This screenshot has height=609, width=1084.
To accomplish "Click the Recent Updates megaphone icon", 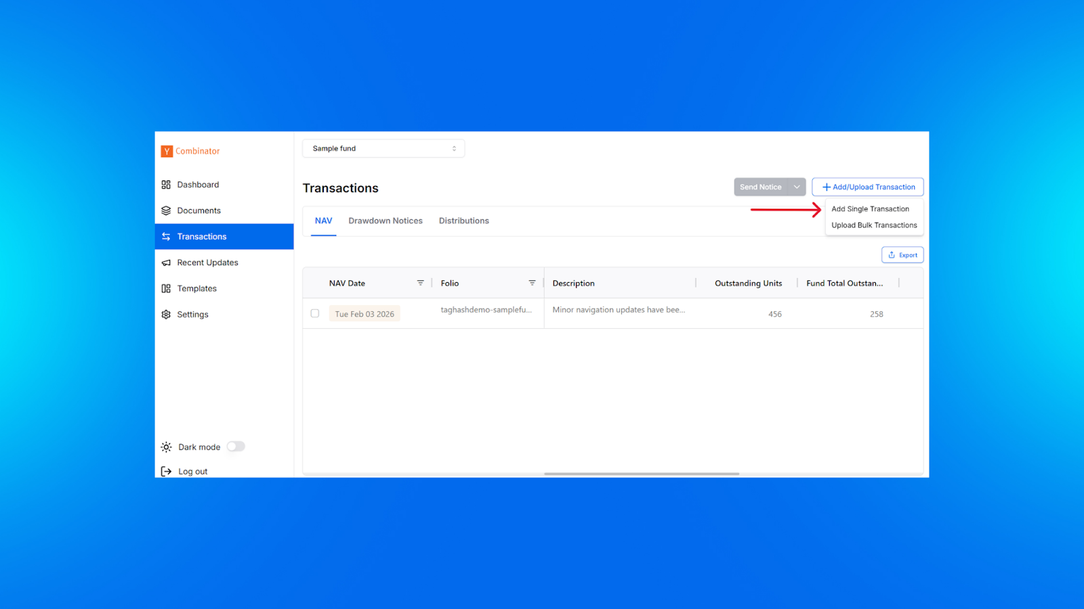I will pos(166,263).
